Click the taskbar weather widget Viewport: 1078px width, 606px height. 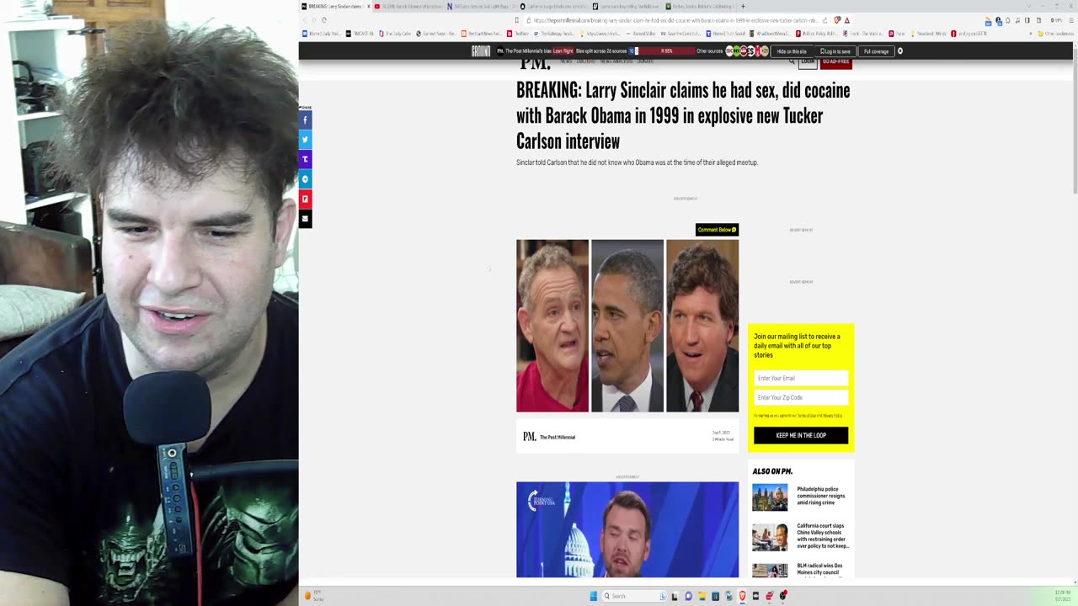pos(315,596)
